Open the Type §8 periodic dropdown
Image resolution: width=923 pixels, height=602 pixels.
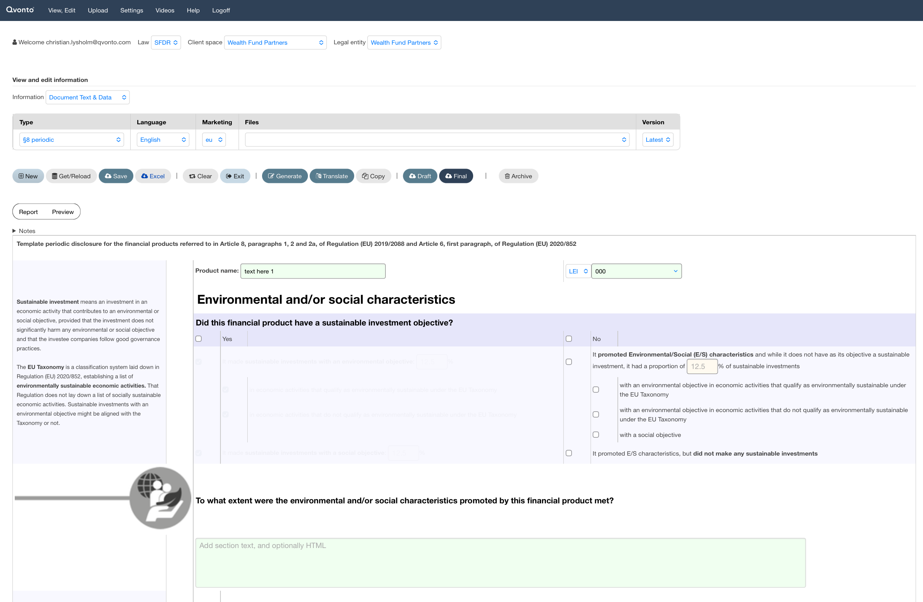click(72, 140)
